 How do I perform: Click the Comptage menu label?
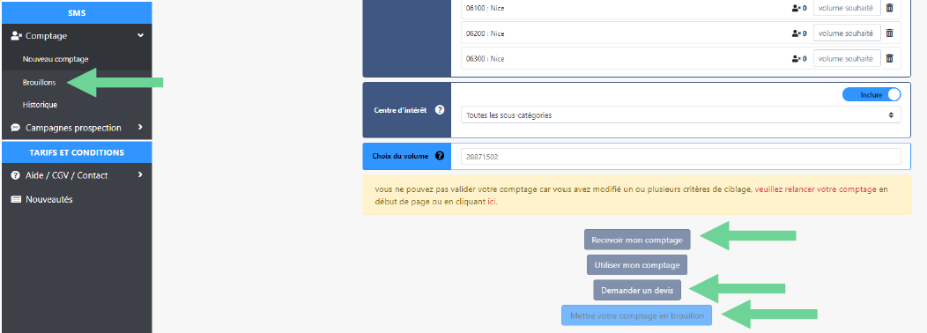[46, 36]
